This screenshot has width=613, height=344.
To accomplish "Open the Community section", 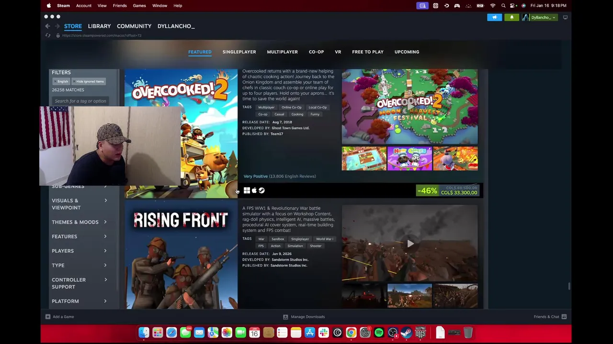I will [134, 26].
